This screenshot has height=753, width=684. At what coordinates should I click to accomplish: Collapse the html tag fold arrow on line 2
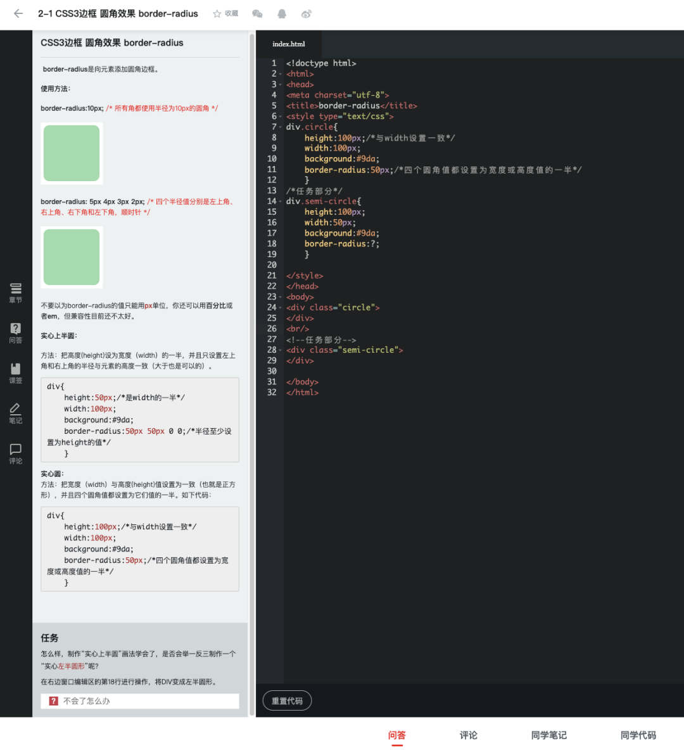click(281, 74)
